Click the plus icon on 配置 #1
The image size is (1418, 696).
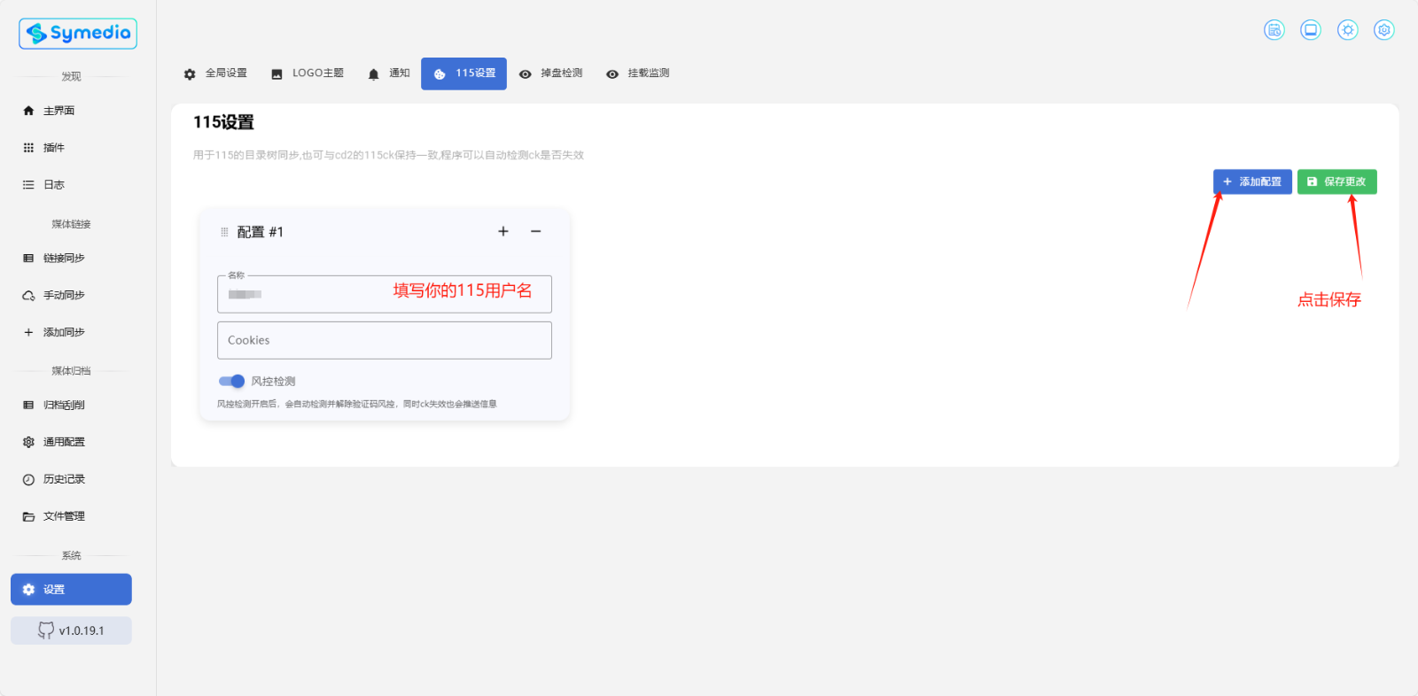click(x=503, y=231)
